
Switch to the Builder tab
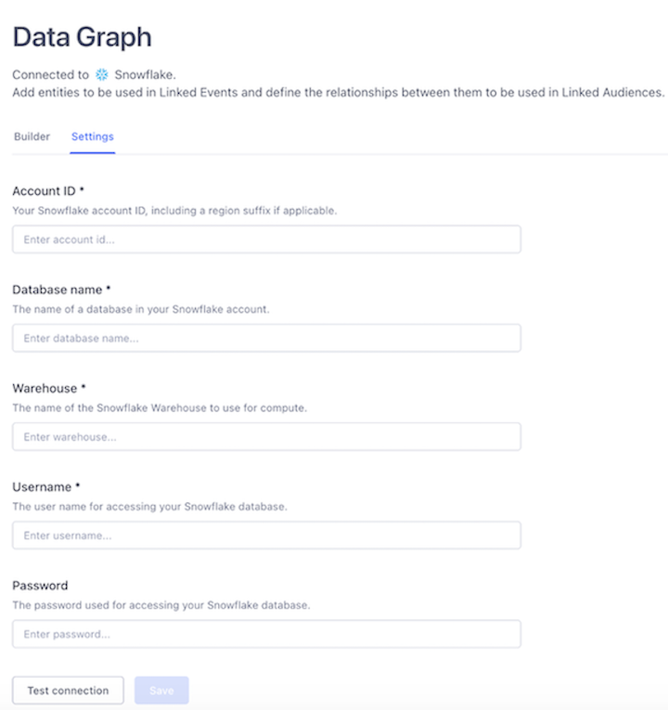[x=32, y=136]
